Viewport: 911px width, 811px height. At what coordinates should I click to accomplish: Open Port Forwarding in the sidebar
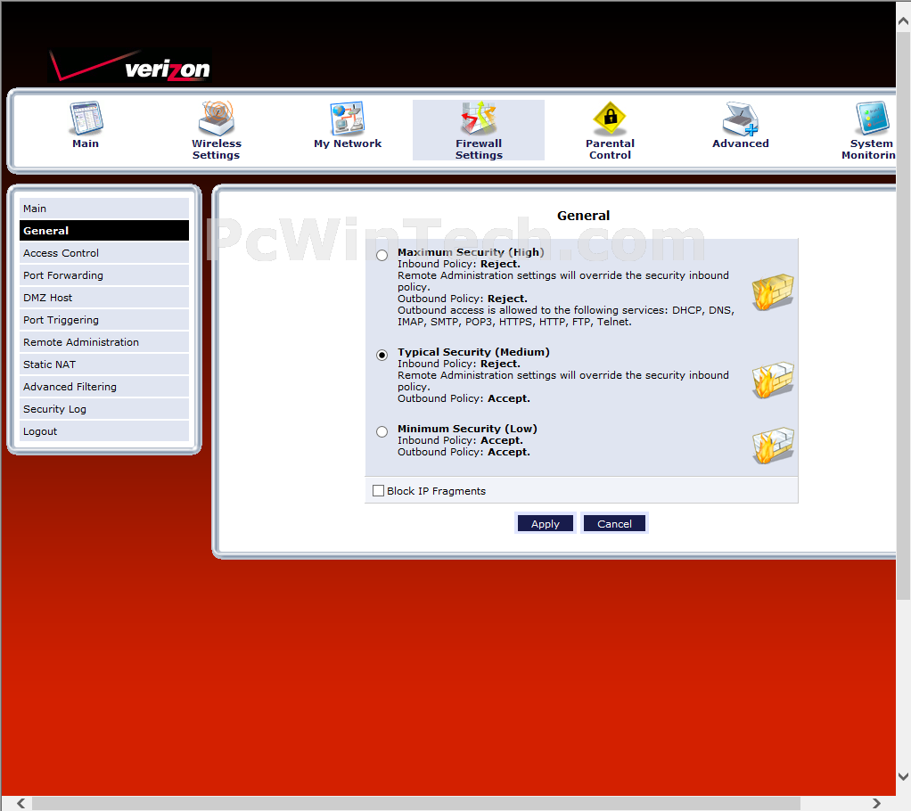(104, 275)
